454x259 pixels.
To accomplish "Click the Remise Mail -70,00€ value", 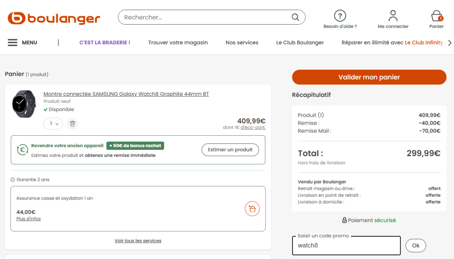I will tap(430, 131).
